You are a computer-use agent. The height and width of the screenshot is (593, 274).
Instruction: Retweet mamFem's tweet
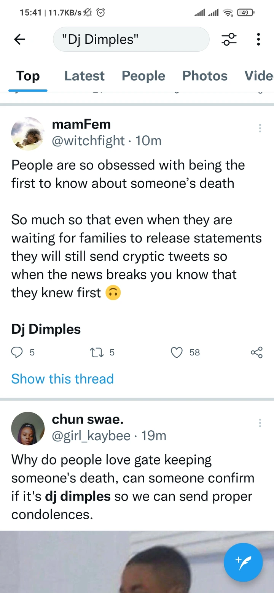97,352
